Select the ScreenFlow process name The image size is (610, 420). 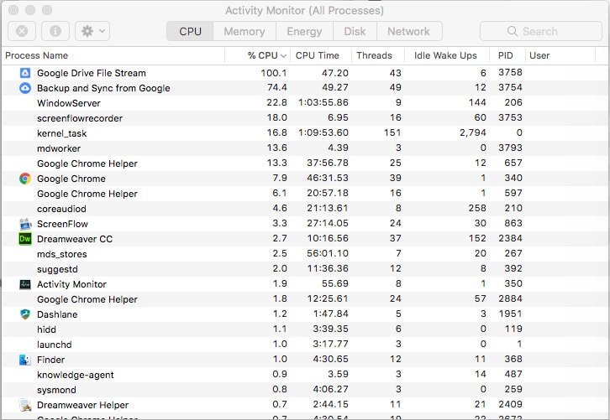pyautogui.click(x=62, y=224)
